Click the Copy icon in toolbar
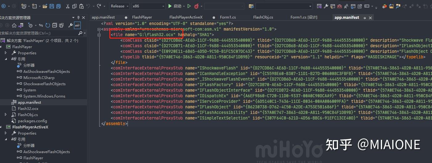This screenshot has width=432, height=163. (x=75, y=6)
